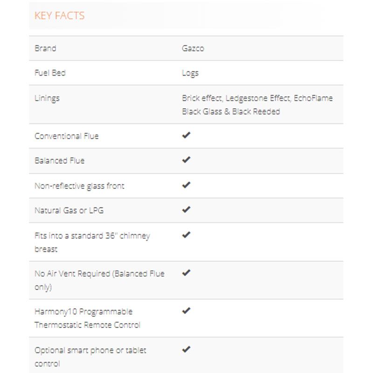Click the Optional smart phone or tablet label
Screen dimensions: 373x373
click(90, 356)
